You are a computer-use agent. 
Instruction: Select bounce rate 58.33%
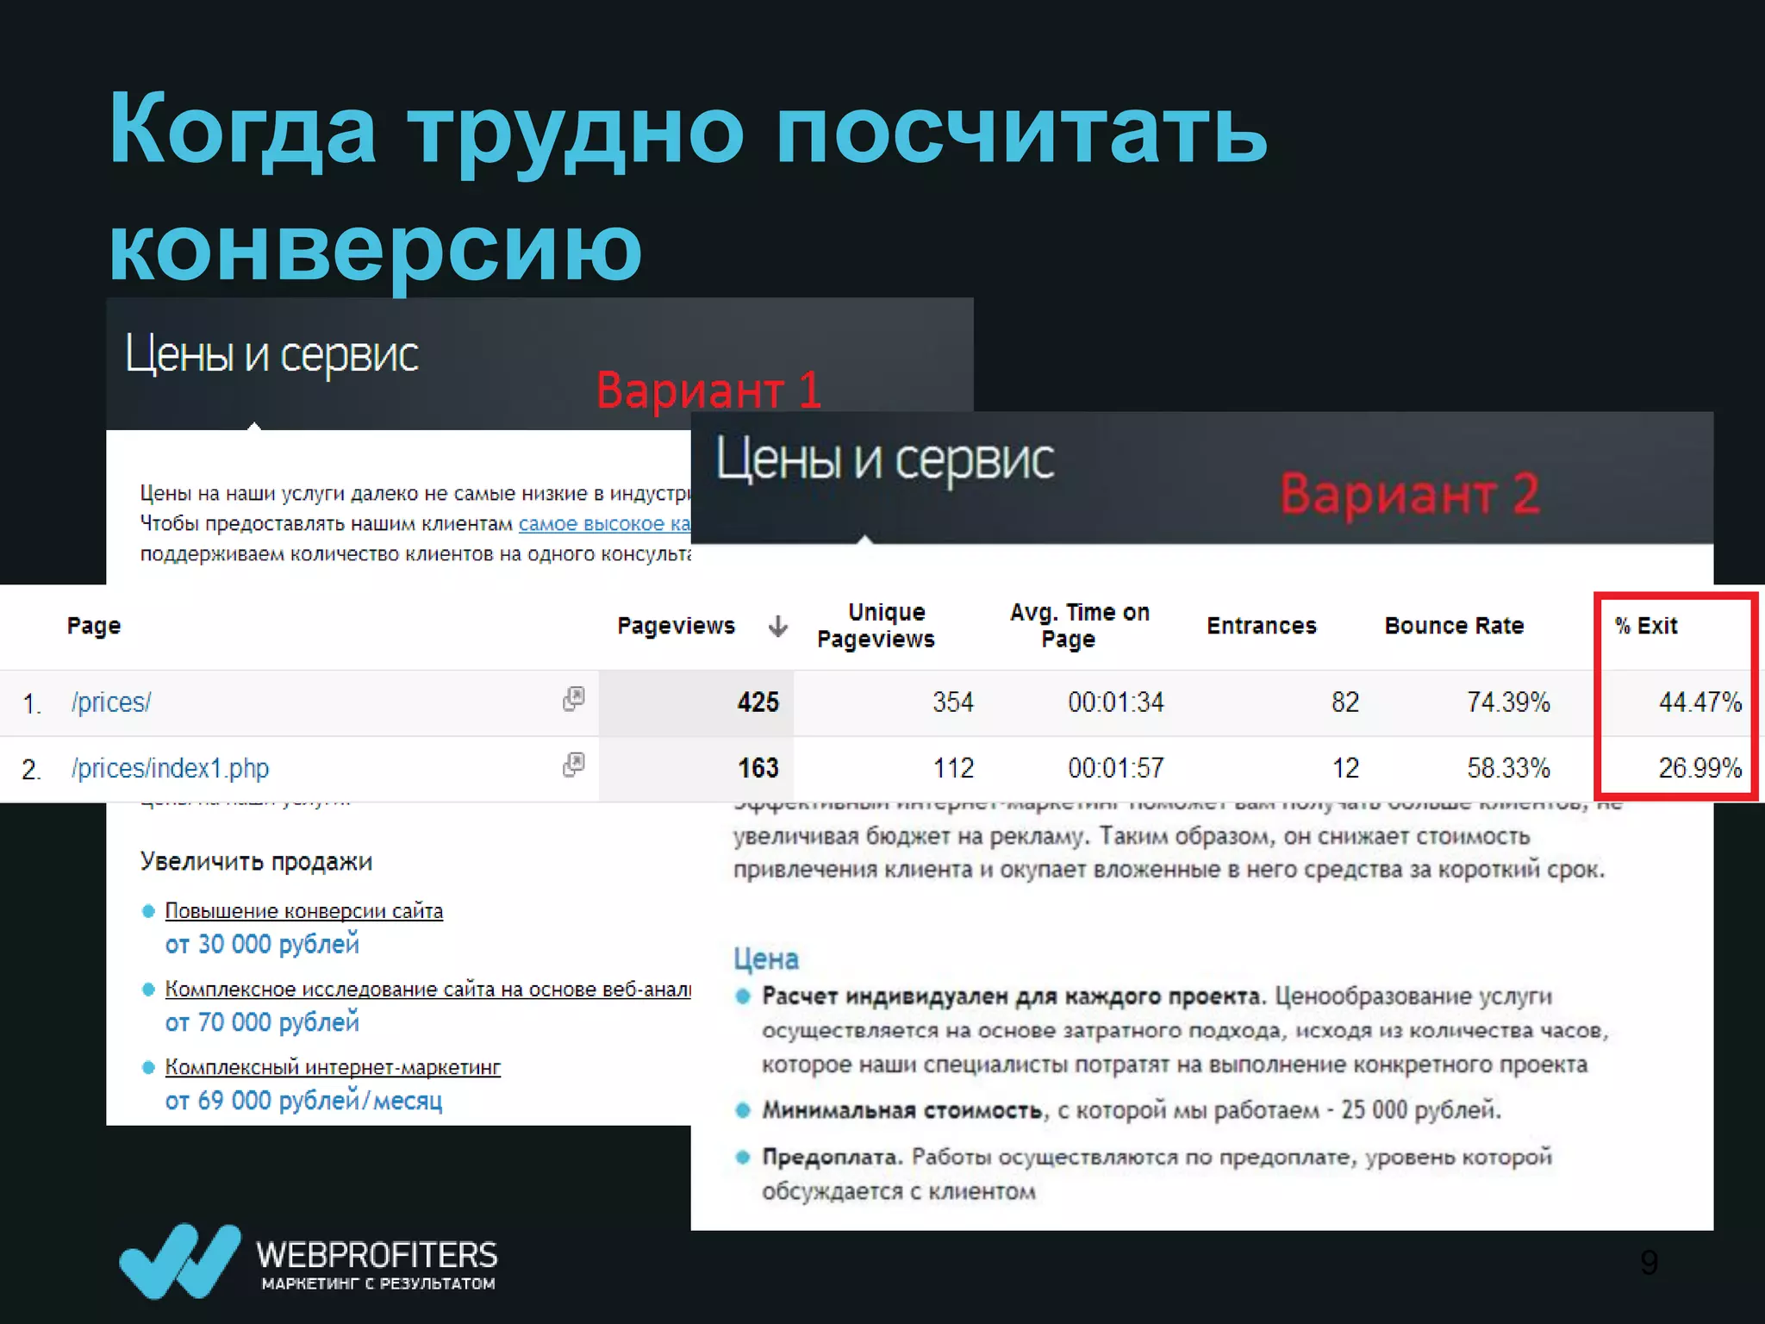1509,768
